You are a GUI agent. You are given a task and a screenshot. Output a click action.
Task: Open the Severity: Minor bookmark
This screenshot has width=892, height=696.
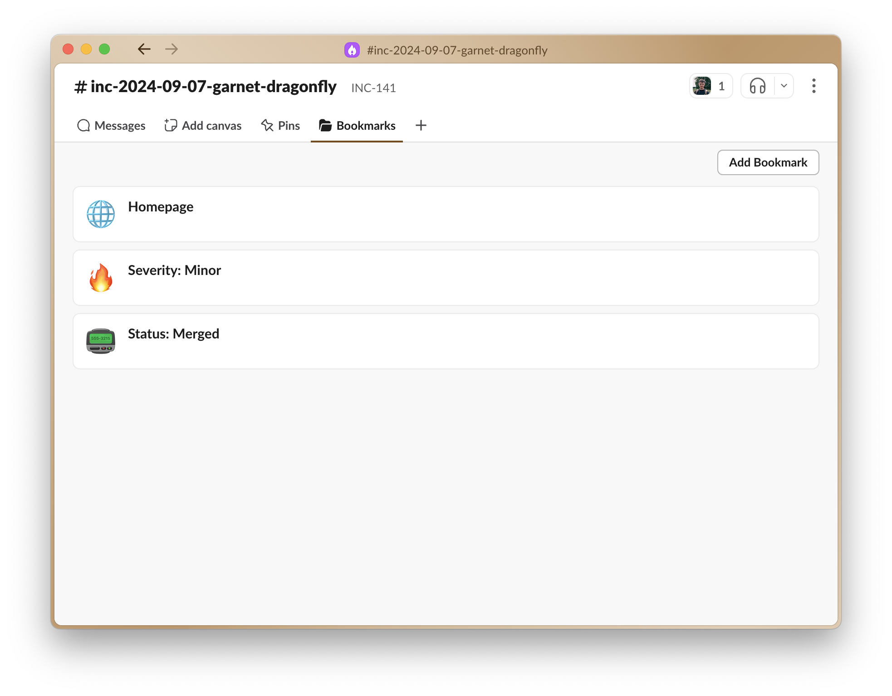point(174,270)
